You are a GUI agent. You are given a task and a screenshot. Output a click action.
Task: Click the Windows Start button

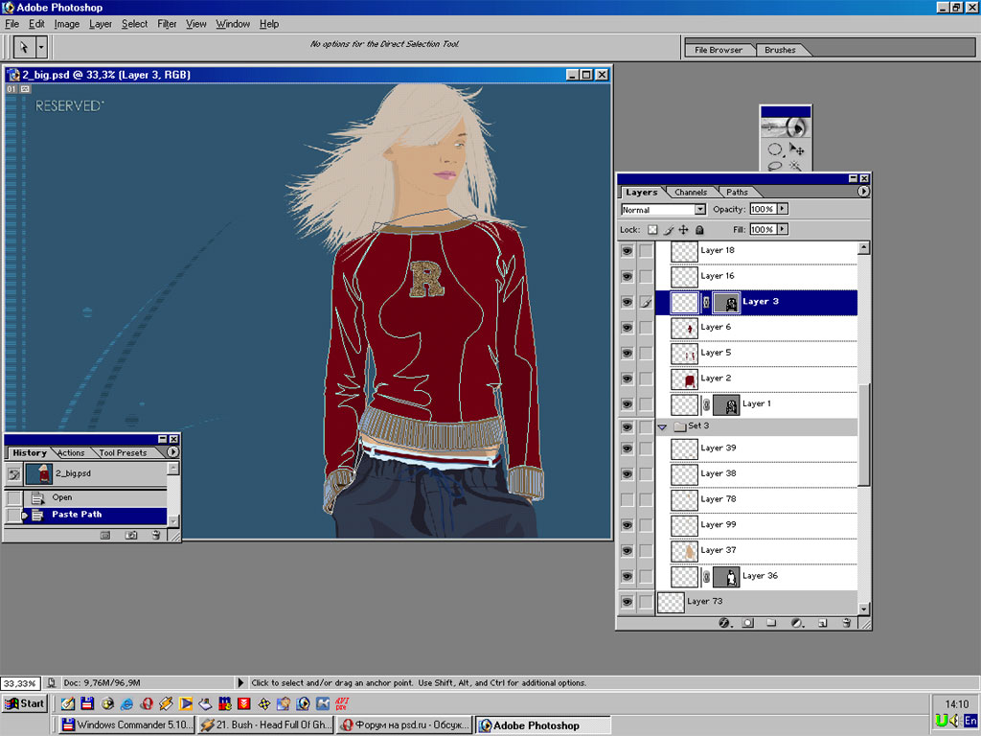click(24, 703)
